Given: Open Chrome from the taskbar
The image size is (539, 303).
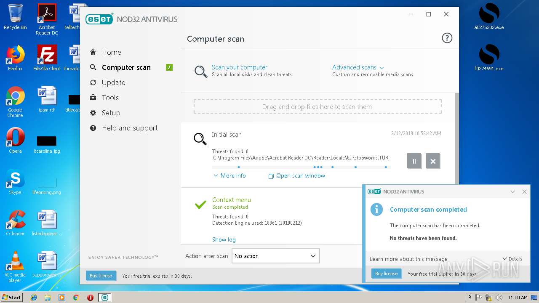Looking at the screenshot, I should point(76,298).
